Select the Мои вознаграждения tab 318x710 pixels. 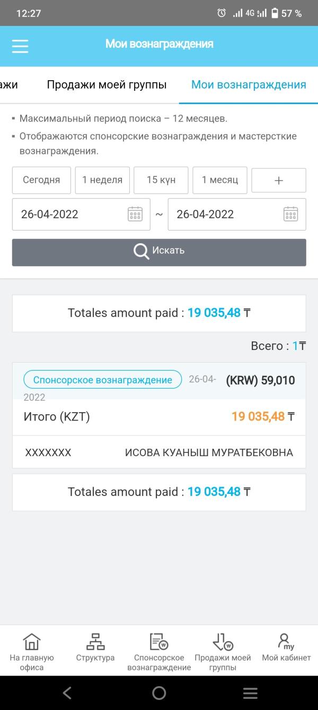coord(249,84)
